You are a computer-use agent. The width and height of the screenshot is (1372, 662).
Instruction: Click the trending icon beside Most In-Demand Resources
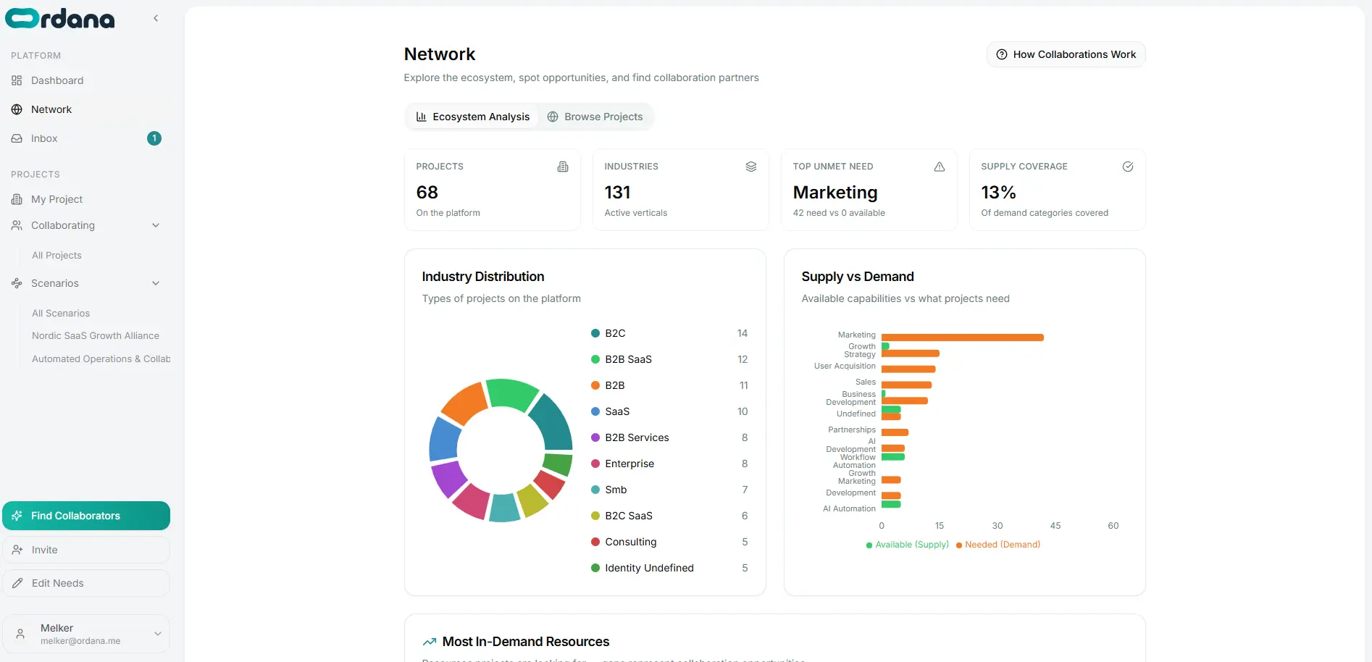click(x=430, y=642)
